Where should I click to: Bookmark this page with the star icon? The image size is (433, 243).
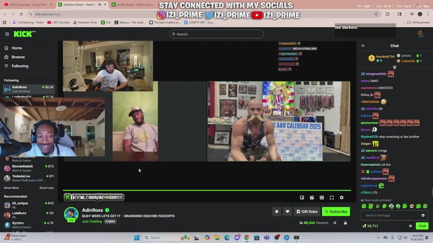376,14
